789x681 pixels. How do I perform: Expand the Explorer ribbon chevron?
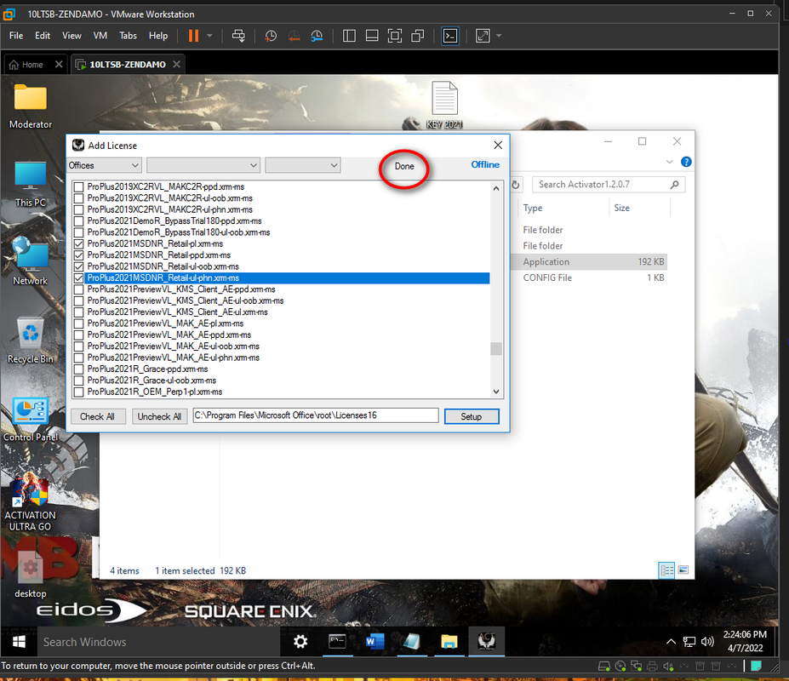669,162
